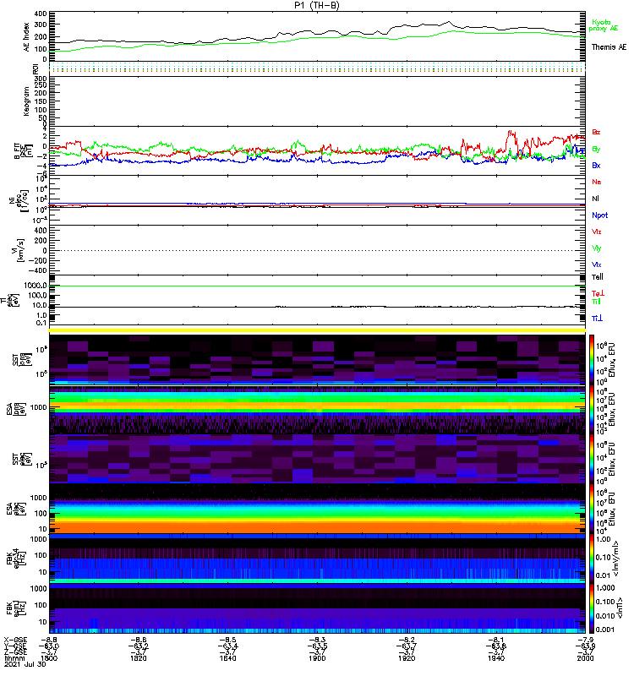Click the '-200' tick on the Vi axis
Viewport: 634px width, 676px height.
(37, 260)
